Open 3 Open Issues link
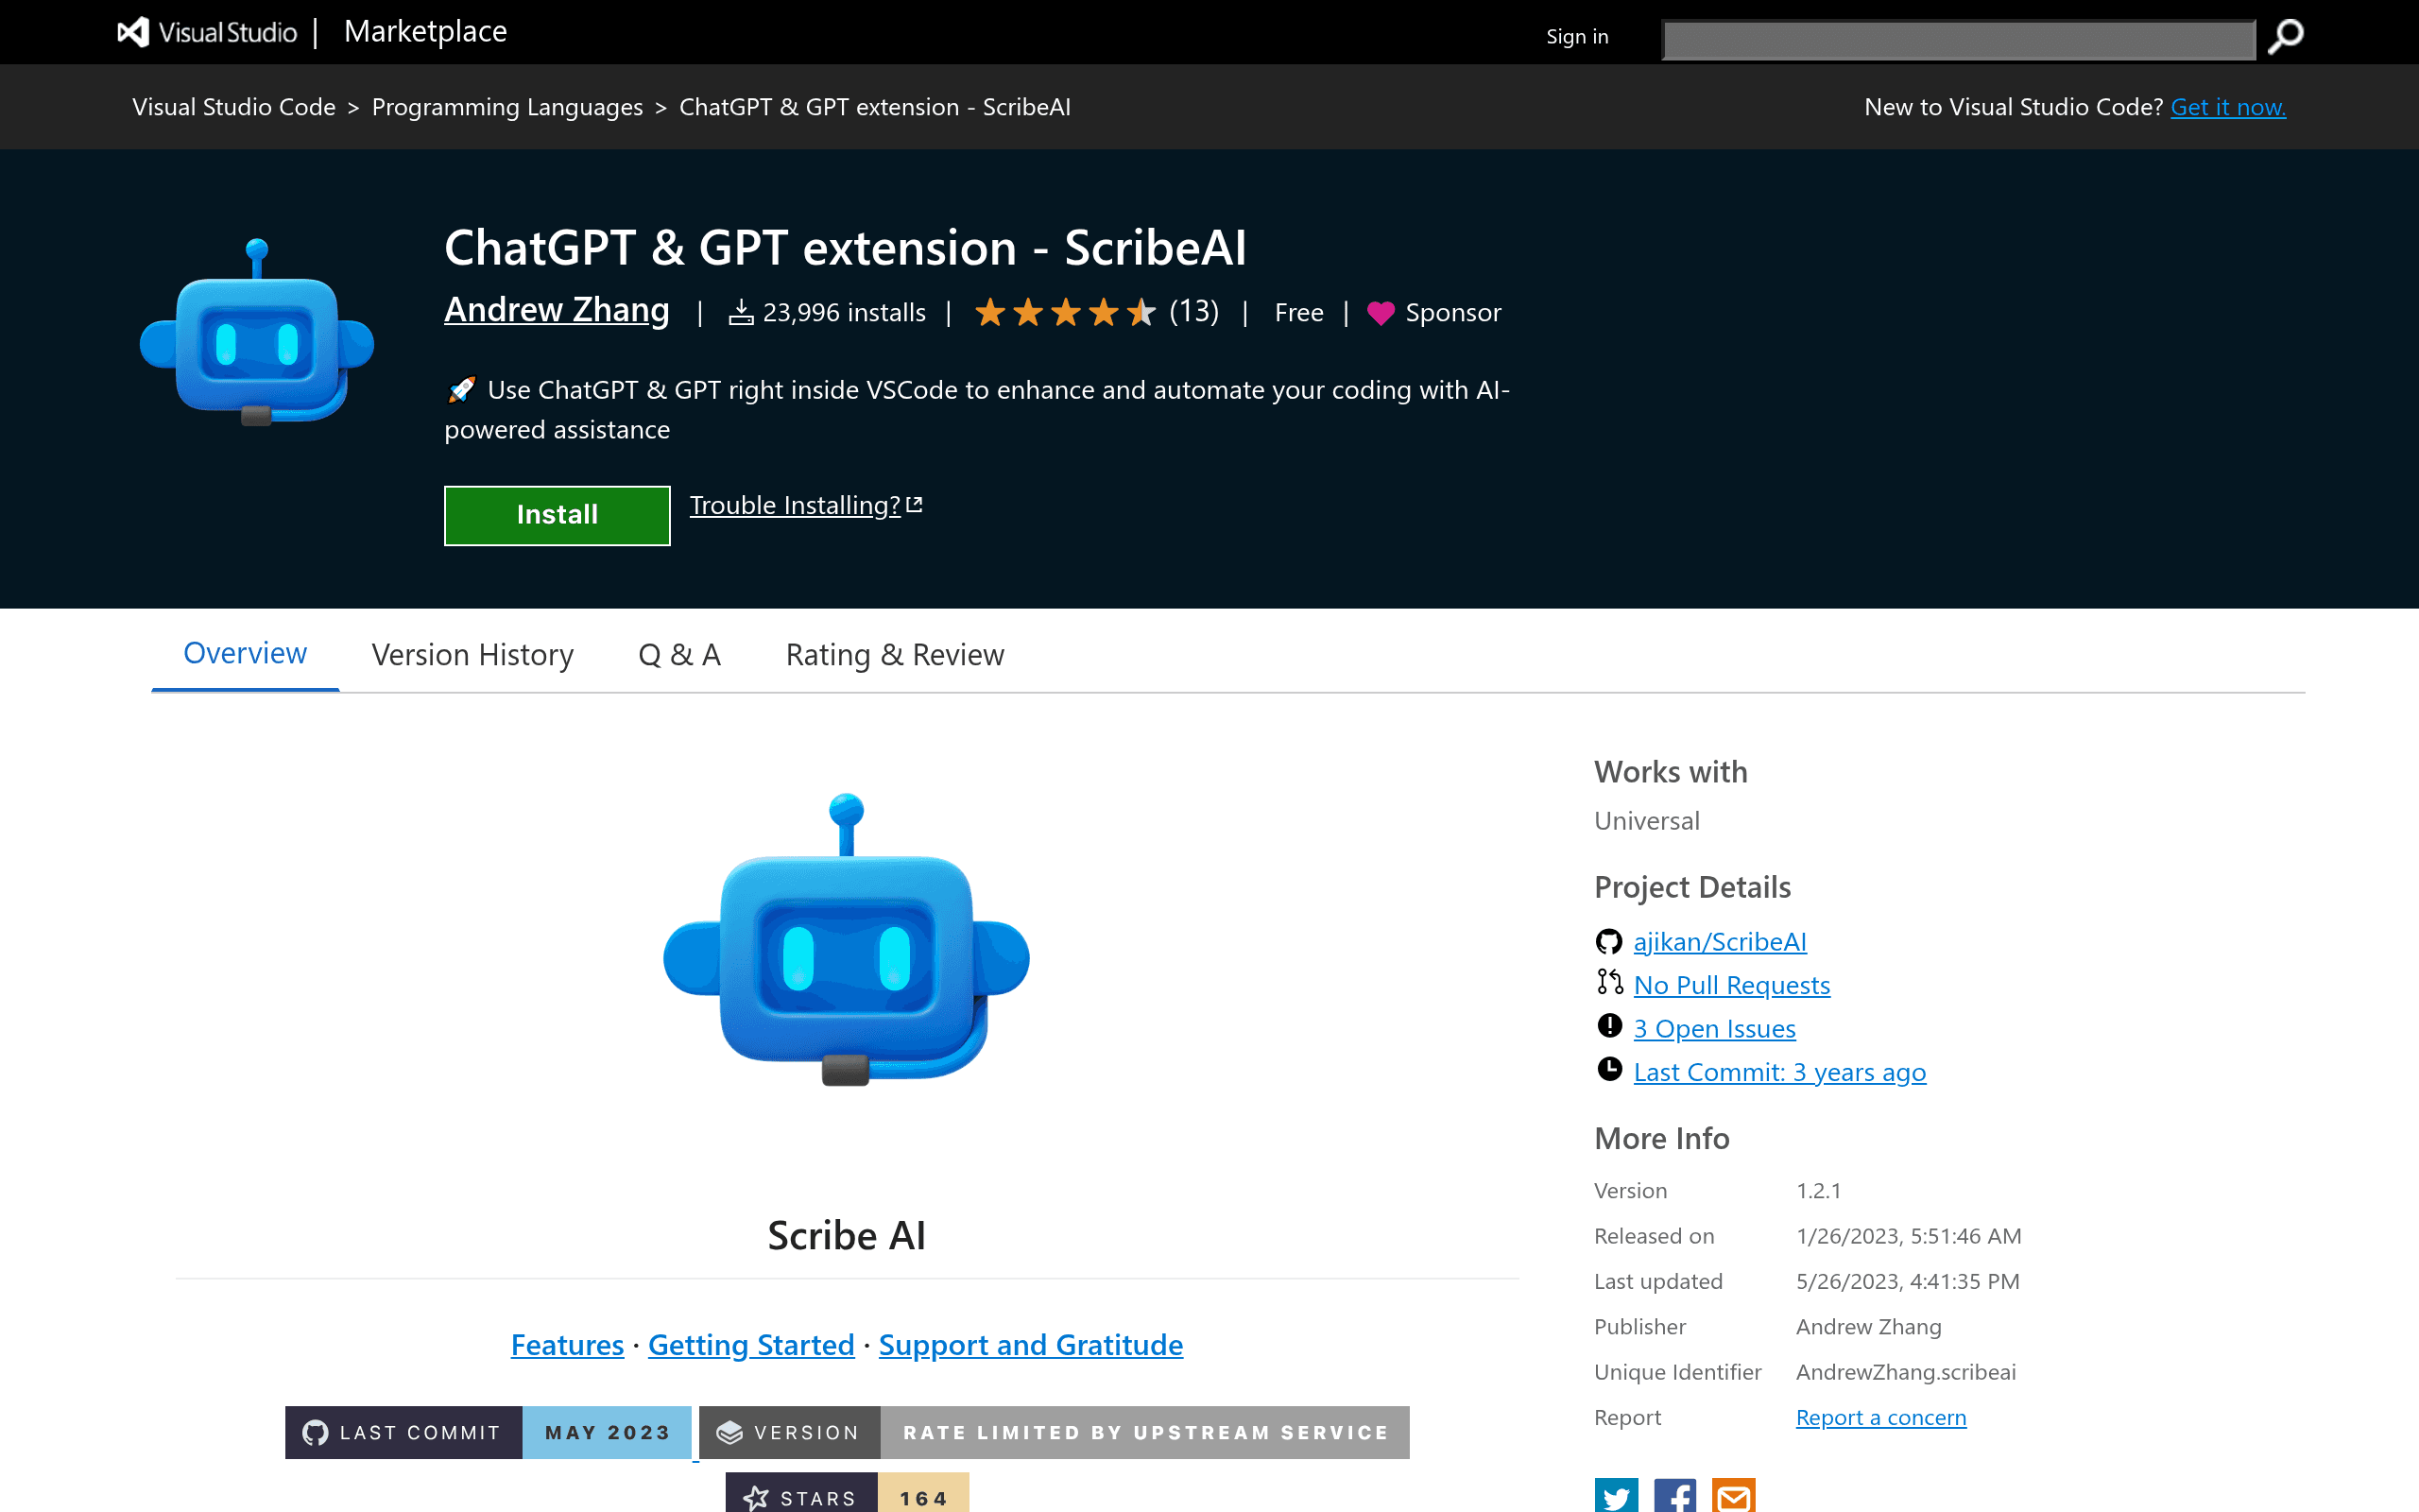 pos(1714,1028)
